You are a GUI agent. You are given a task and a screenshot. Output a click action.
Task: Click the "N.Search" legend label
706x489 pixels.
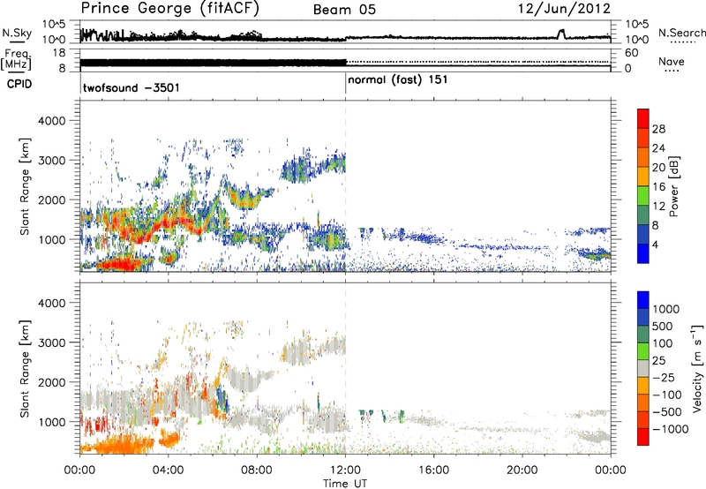click(682, 33)
